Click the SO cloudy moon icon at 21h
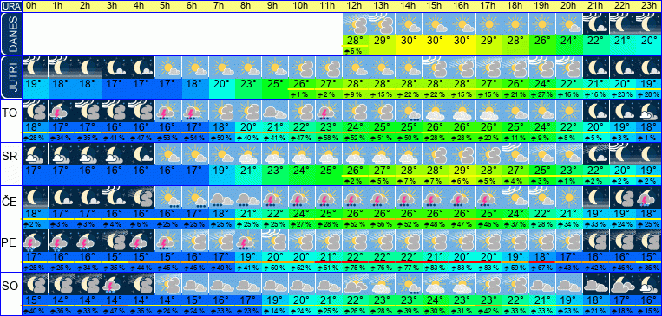662x316 pixels. coord(596,284)
